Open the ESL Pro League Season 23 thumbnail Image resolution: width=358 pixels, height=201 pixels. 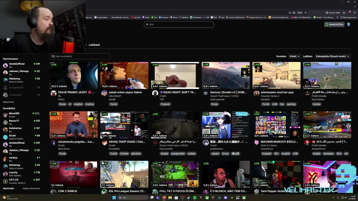point(124,174)
